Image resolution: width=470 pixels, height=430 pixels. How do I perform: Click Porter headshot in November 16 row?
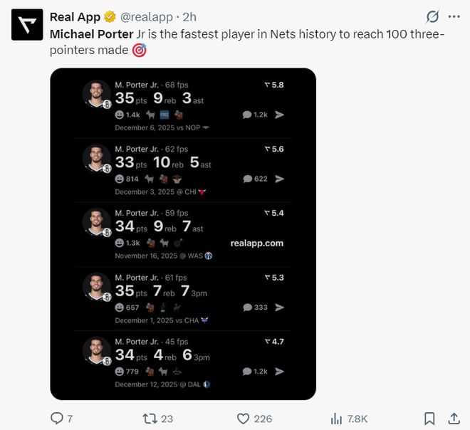[96, 223]
